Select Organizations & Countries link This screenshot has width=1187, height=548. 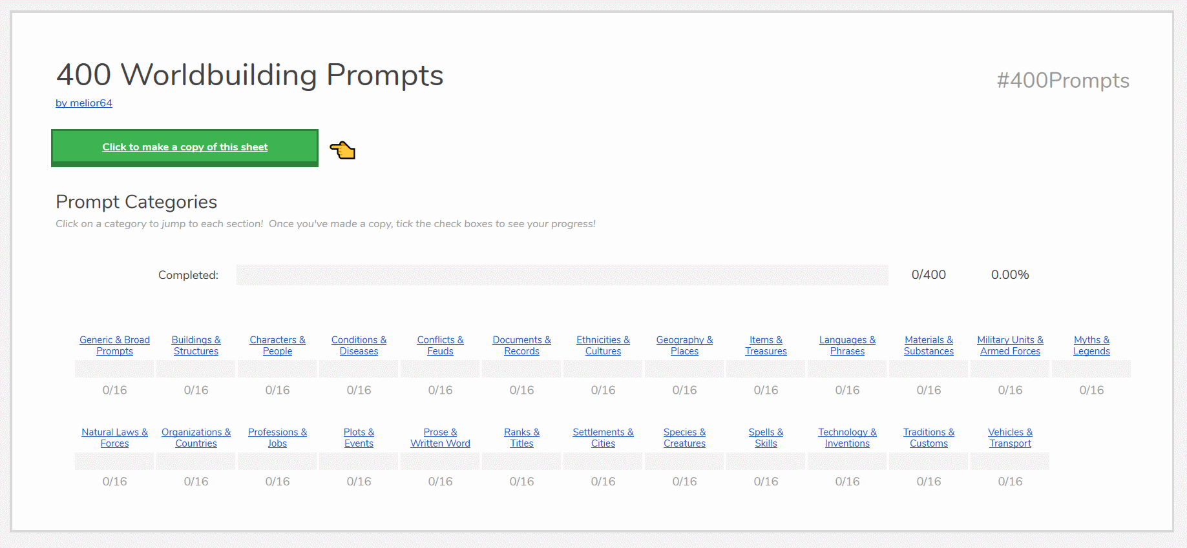point(196,438)
